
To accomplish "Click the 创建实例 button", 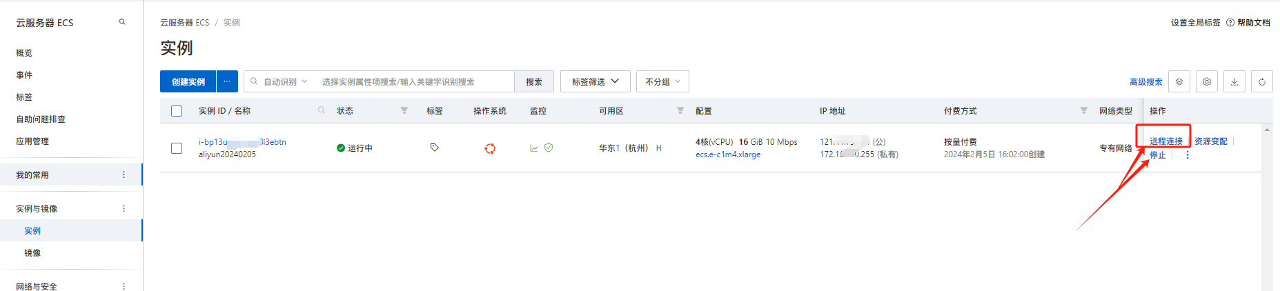I will tap(188, 81).
